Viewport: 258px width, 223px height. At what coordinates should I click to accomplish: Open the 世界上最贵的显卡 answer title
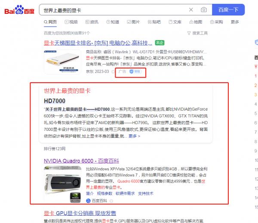pos(67,91)
